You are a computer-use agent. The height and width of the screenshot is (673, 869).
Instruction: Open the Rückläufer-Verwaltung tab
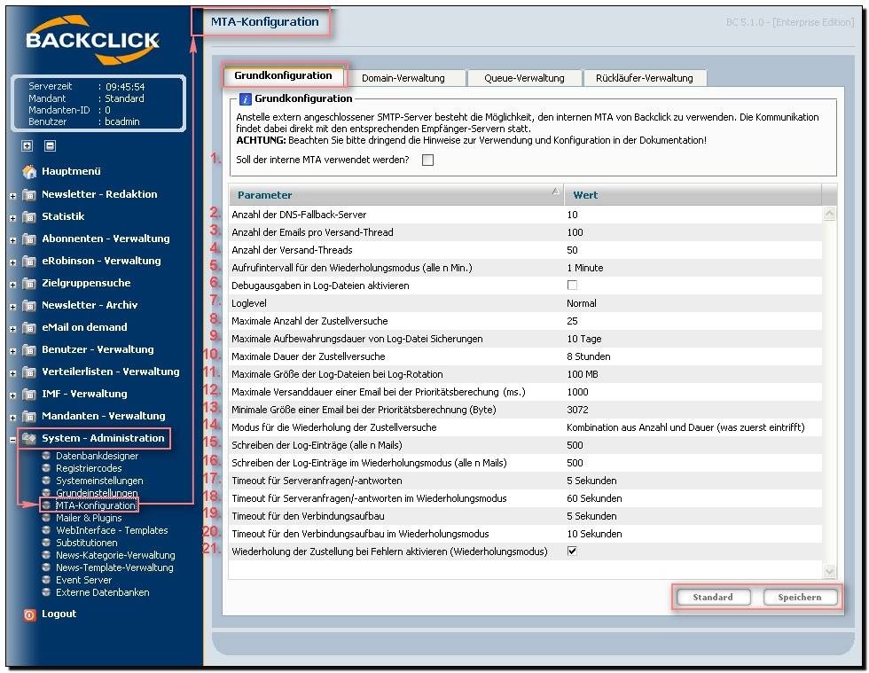pos(645,78)
